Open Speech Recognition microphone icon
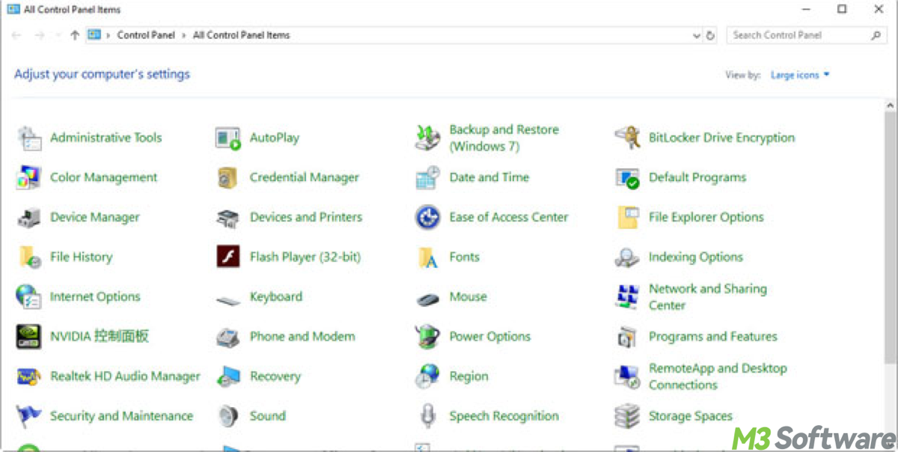Screen dimensions: 898x452 427,415
